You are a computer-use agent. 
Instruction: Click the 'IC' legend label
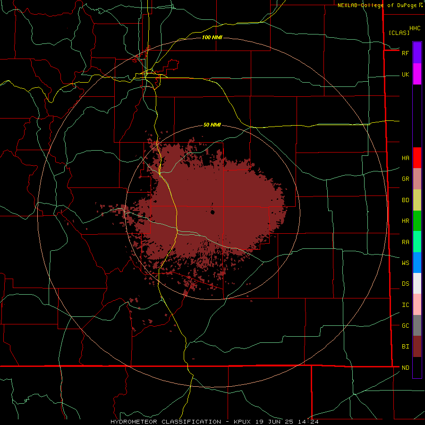(x=405, y=305)
